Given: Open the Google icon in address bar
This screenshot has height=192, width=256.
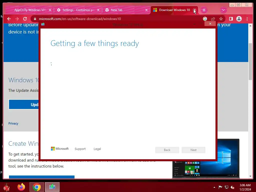Looking at the screenshot, I should tap(205, 19).
